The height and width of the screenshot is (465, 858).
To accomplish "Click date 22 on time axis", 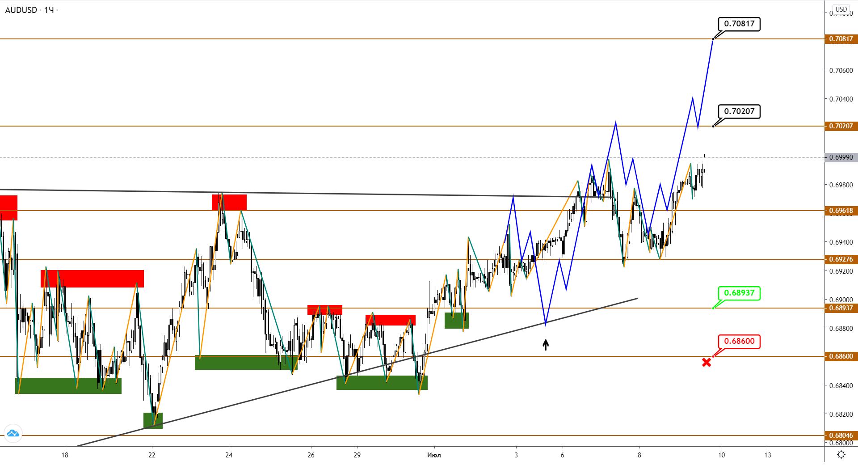I will click(152, 455).
